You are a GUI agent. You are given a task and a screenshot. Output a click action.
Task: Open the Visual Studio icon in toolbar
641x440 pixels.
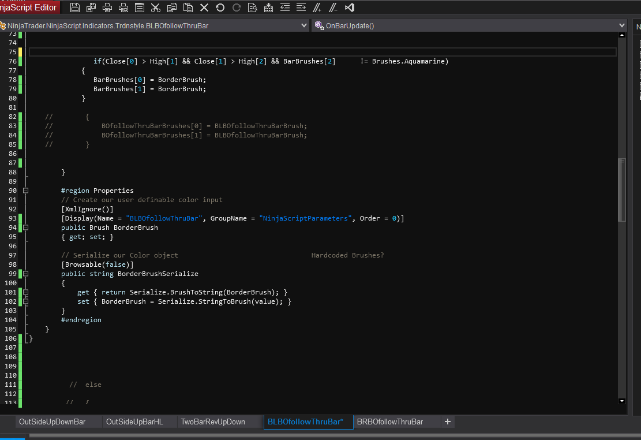pos(349,8)
